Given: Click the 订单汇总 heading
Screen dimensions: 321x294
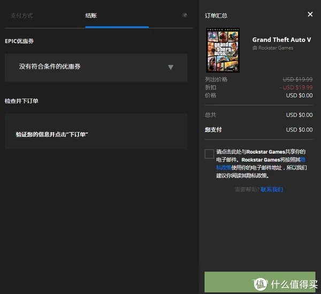Looking at the screenshot, I should tap(216, 16).
